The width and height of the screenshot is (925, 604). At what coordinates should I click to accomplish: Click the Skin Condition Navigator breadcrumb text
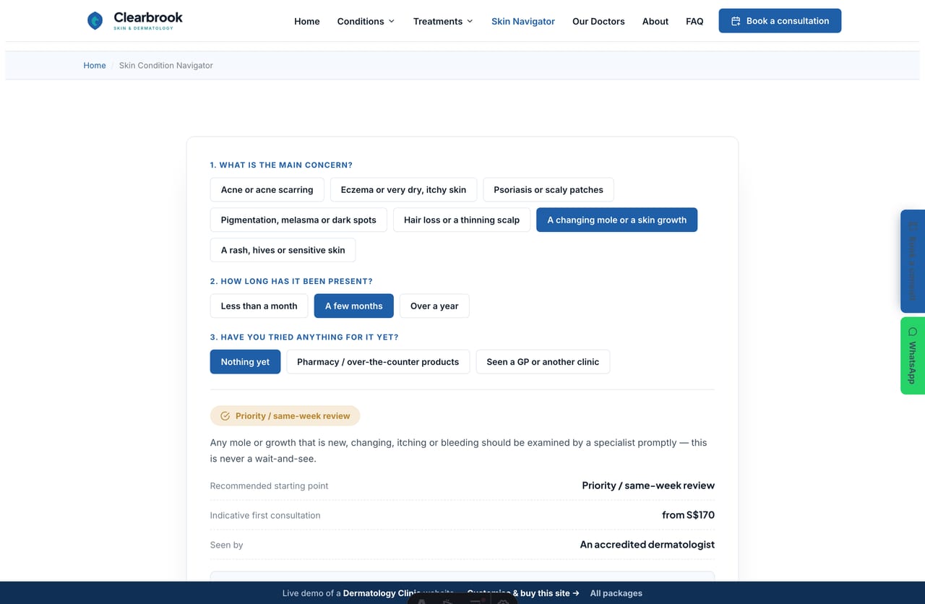(166, 65)
